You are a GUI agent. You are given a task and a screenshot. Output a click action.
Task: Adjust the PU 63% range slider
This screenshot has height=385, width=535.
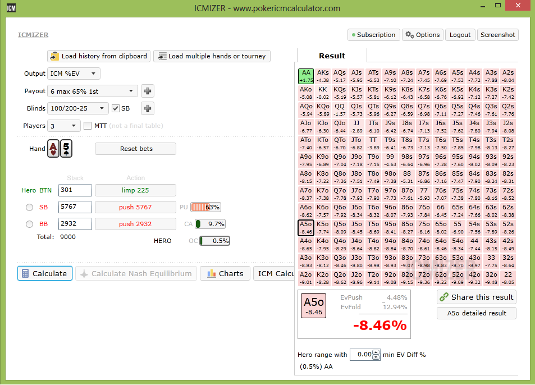(x=205, y=207)
